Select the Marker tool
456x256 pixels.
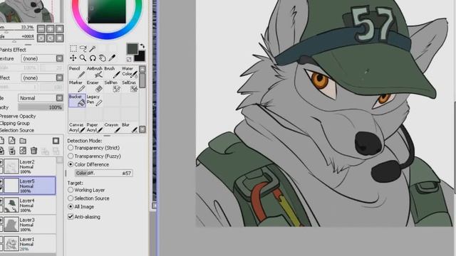(77, 86)
